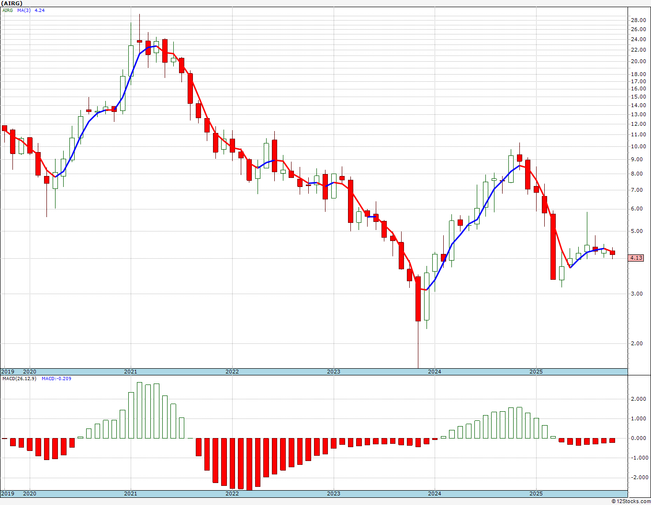Viewport: 651px width, 505px height.
Task: Click 2021 on the price chart time axis
Action: click(x=131, y=372)
